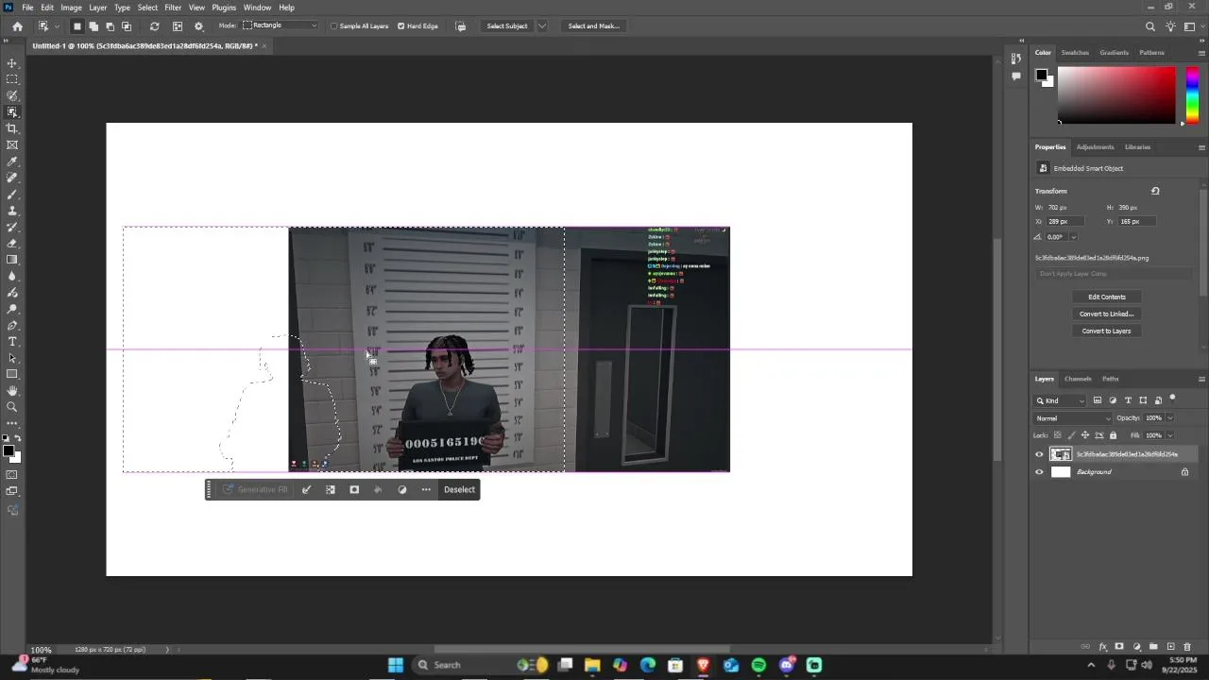Select the Zoom tool
The height and width of the screenshot is (680, 1209).
[12, 407]
